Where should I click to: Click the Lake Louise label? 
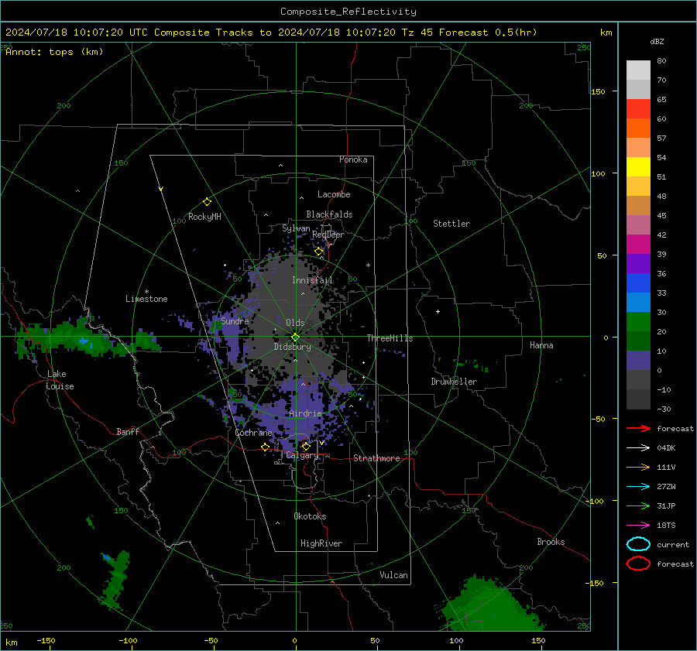coord(60,380)
